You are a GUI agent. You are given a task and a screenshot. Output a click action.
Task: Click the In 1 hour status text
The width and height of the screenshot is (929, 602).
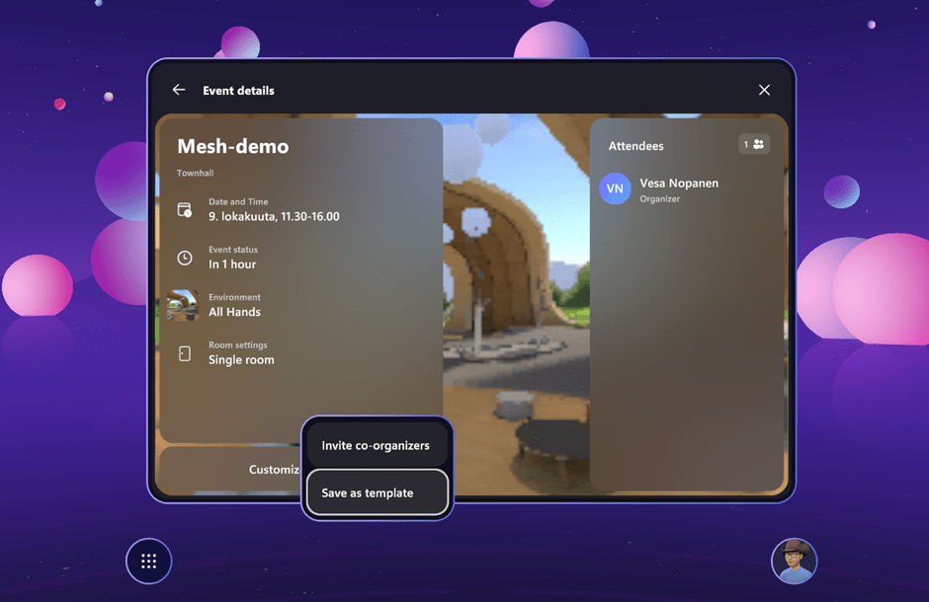click(x=232, y=264)
